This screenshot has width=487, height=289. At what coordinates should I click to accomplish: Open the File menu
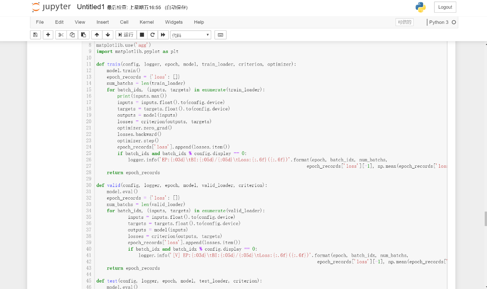point(40,22)
